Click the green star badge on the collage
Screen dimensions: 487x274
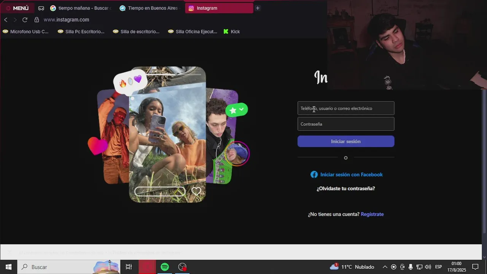237,110
